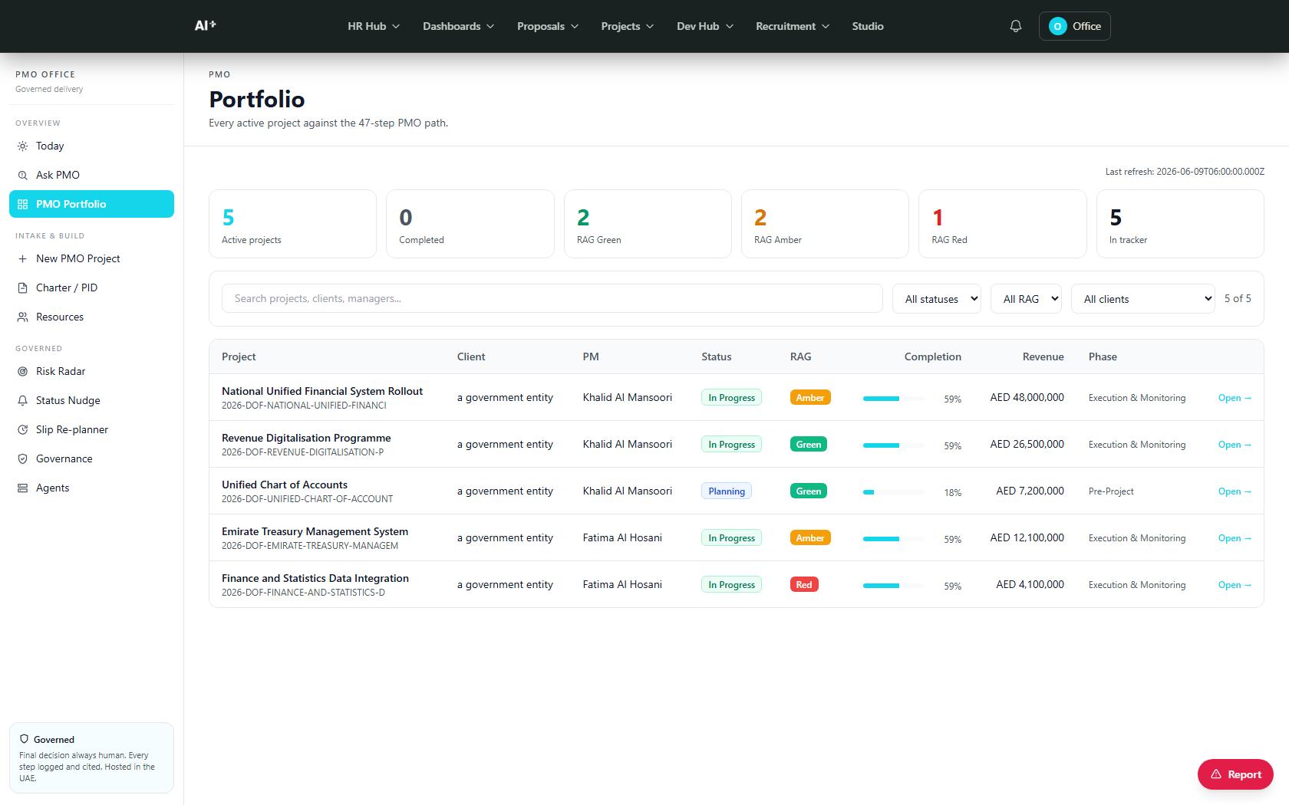The height and width of the screenshot is (805, 1289).
Task: Click the Office avatar circle icon
Action: coord(1057,26)
